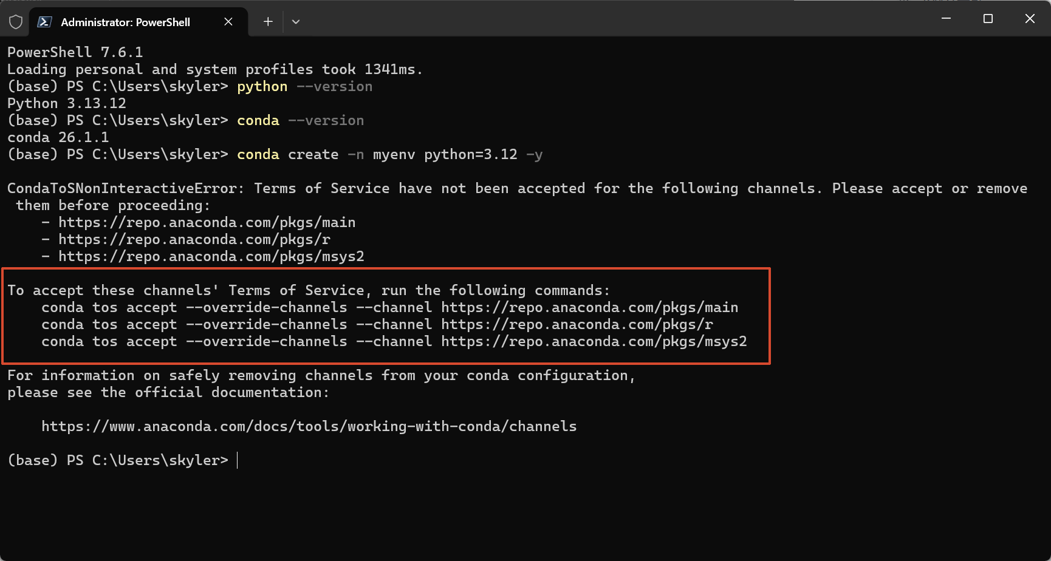Click the pkgs/msys2 URL in the tos accept command
Viewport: 1051px width, 561px height.
(594, 342)
